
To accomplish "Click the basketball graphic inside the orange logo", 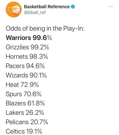I will (x=16, y=9).
